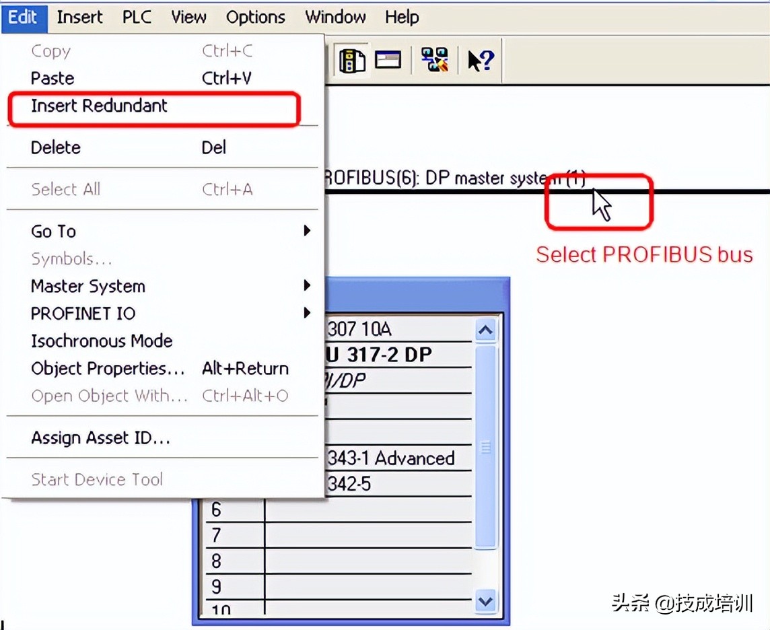Expand the Master System submenu
Image resolution: width=770 pixels, height=630 pixels.
coord(162,286)
